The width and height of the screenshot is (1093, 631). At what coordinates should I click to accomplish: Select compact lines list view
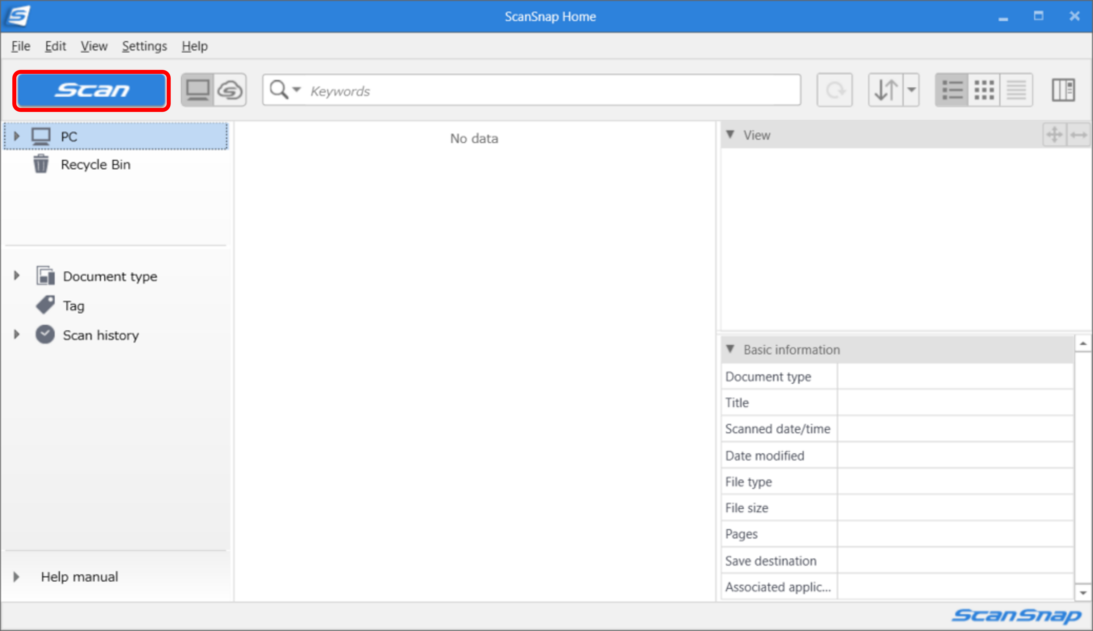point(1016,90)
